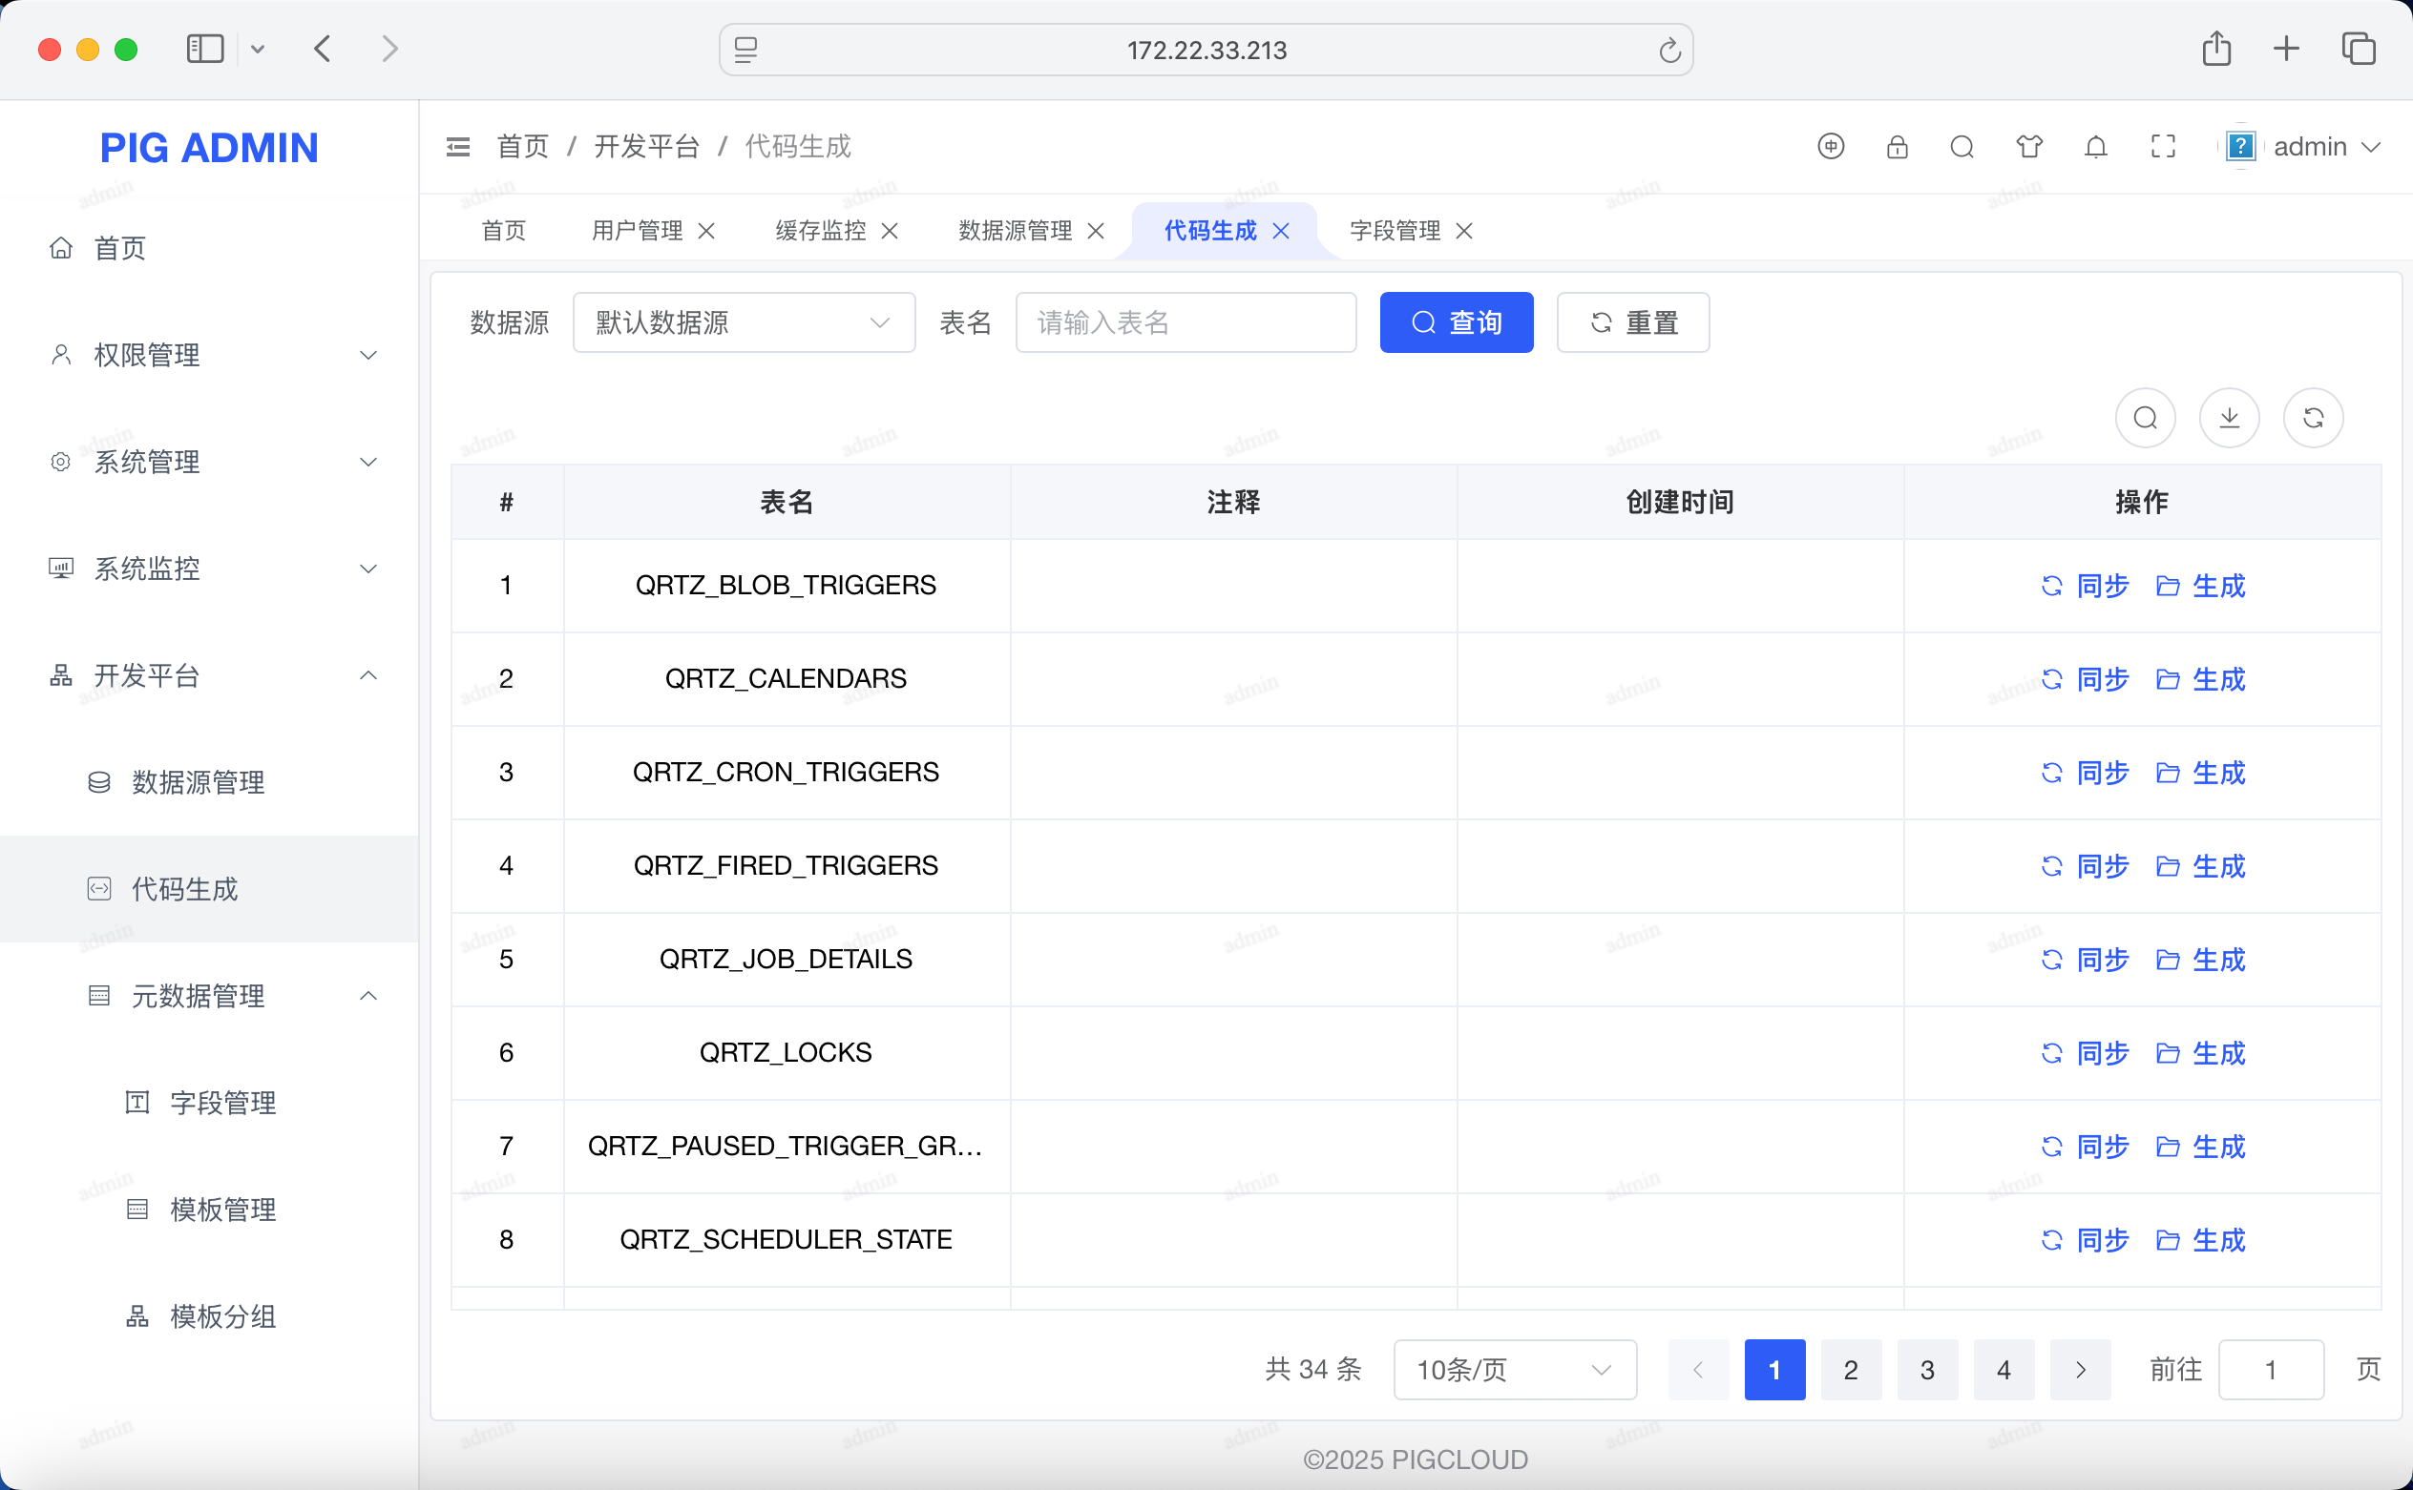Click the notification bell icon
The width and height of the screenshot is (2413, 1490).
(x=2095, y=147)
